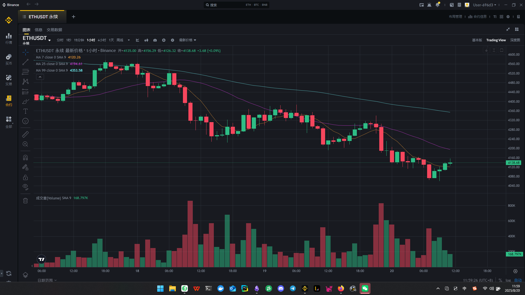The image size is (525, 295).
Task: Expand the ETHUSDT symbol dropdown
Action: pos(49,40)
